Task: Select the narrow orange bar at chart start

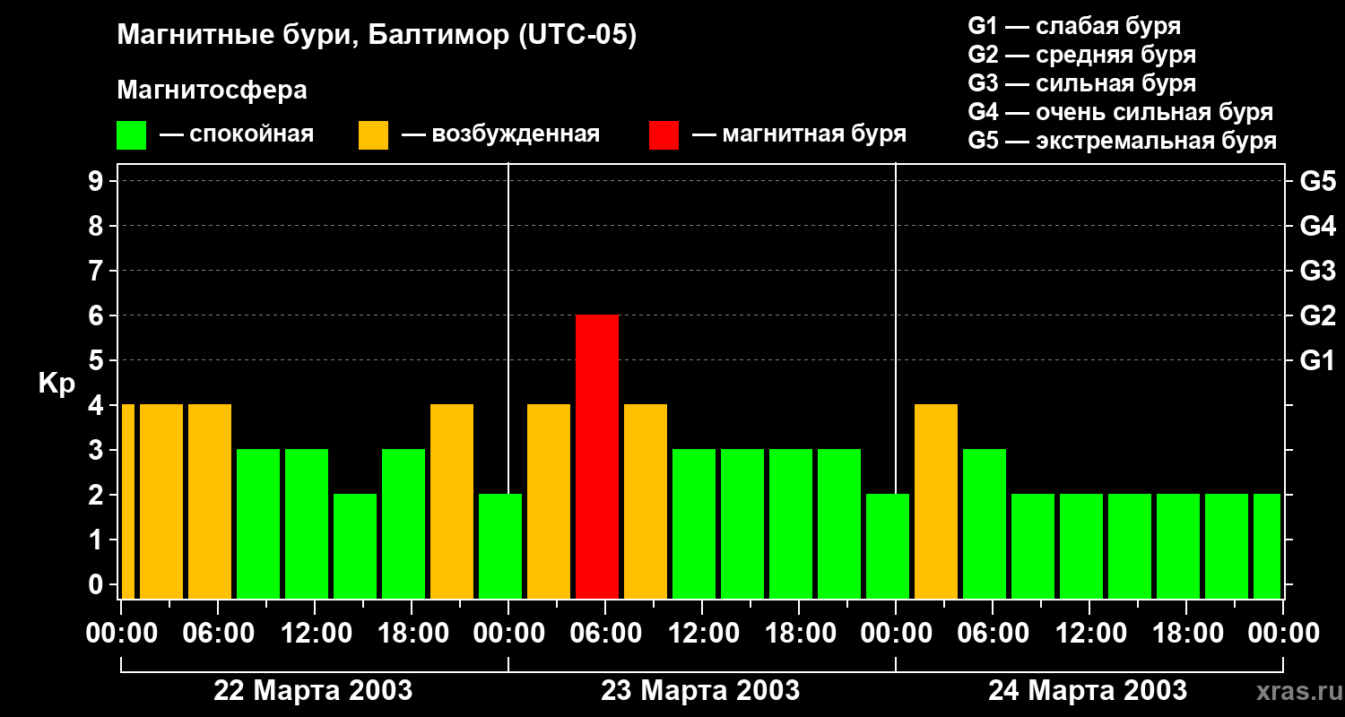Action: [128, 501]
